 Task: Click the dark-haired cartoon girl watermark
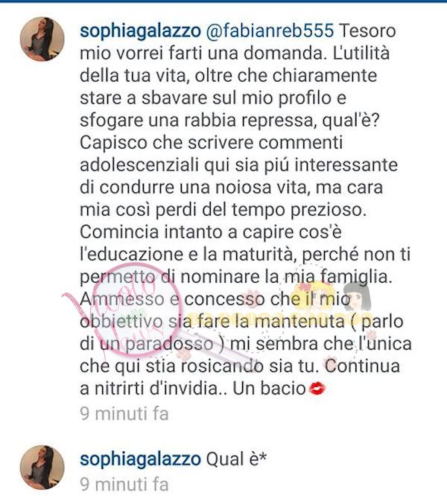point(356,297)
